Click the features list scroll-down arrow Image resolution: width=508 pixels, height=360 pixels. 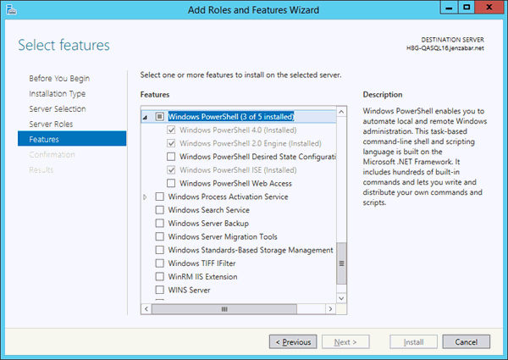(x=341, y=298)
